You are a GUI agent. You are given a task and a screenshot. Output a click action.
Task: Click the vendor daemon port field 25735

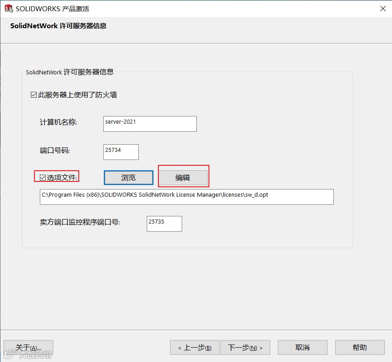point(164,224)
